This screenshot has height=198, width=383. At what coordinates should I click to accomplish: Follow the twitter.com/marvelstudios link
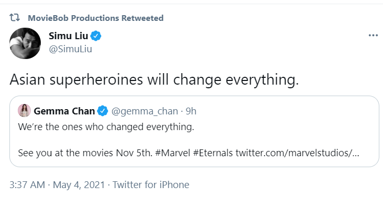pos(297,153)
